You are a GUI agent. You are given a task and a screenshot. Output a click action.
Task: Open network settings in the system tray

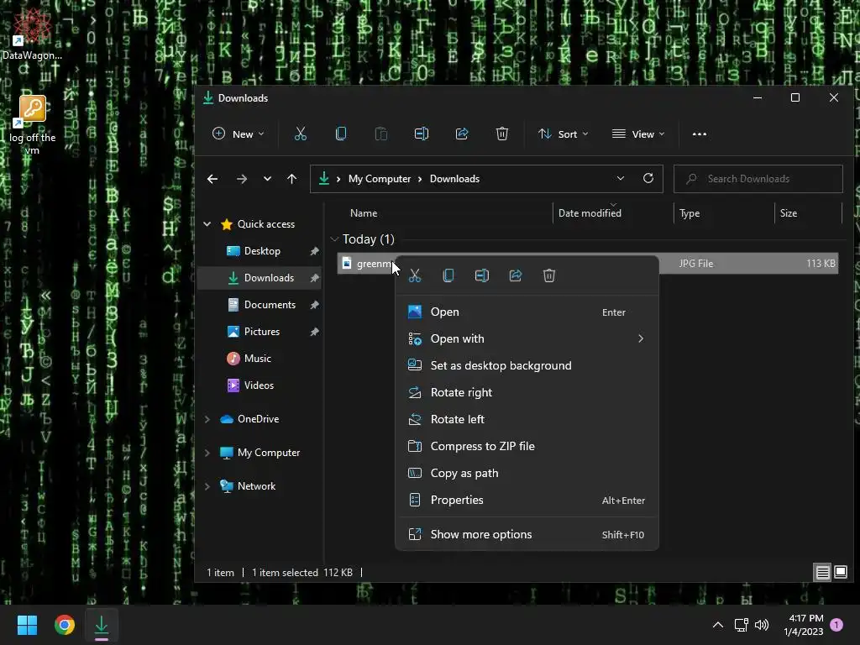pos(741,625)
